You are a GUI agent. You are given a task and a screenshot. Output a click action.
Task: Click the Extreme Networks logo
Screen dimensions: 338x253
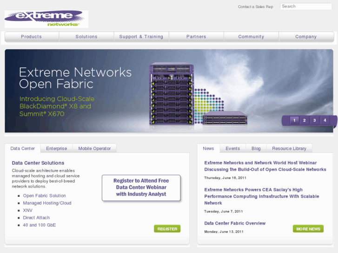click(46, 19)
